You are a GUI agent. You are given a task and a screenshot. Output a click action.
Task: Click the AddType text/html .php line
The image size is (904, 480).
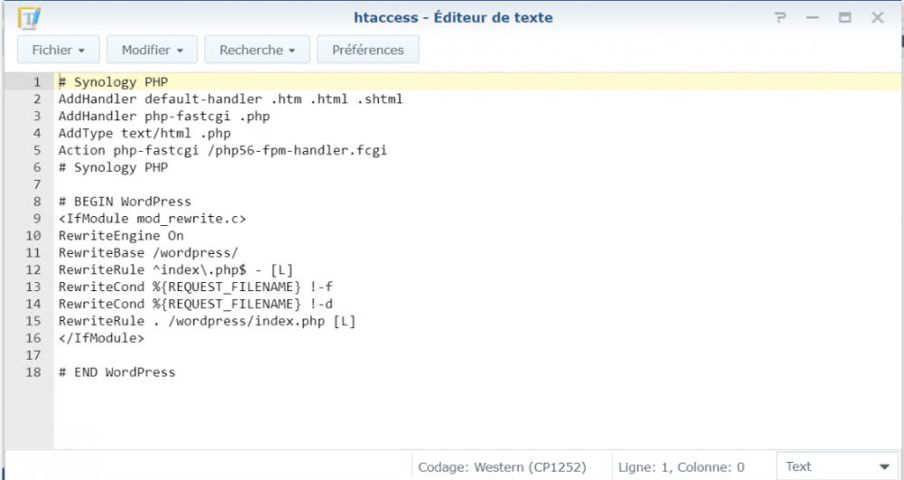(144, 133)
